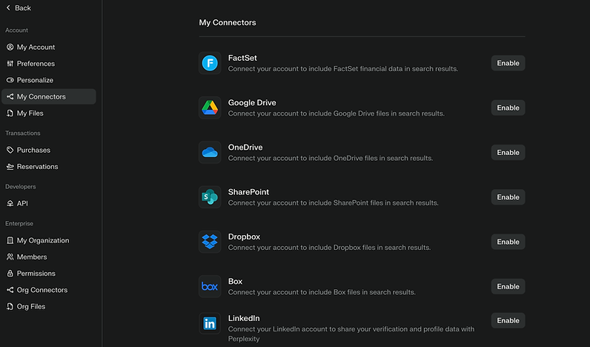590x347 pixels.
Task: Click the SharePoint files description text
Action: click(x=334, y=203)
